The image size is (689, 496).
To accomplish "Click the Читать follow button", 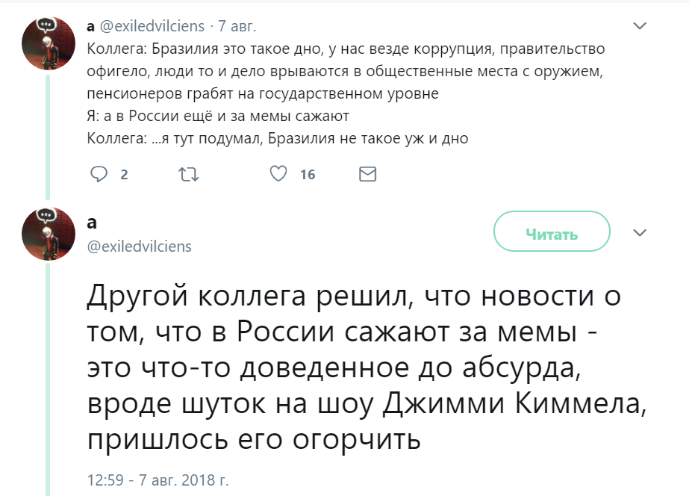I will [x=552, y=232].
